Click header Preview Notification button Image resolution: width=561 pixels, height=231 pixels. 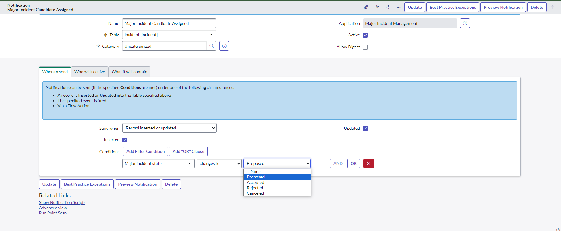tap(503, 7)
